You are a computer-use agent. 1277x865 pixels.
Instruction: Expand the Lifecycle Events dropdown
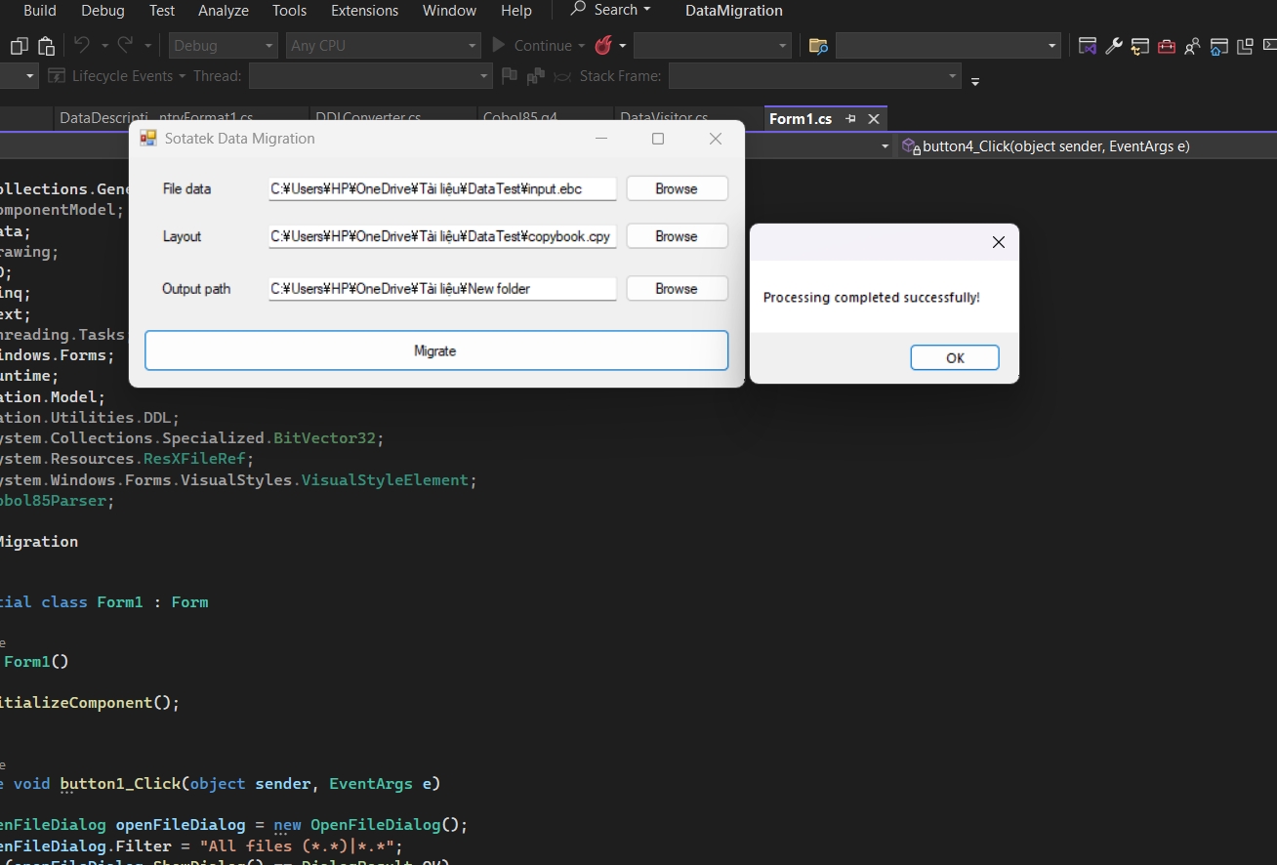pyautogui.click(x=181, y=76)
